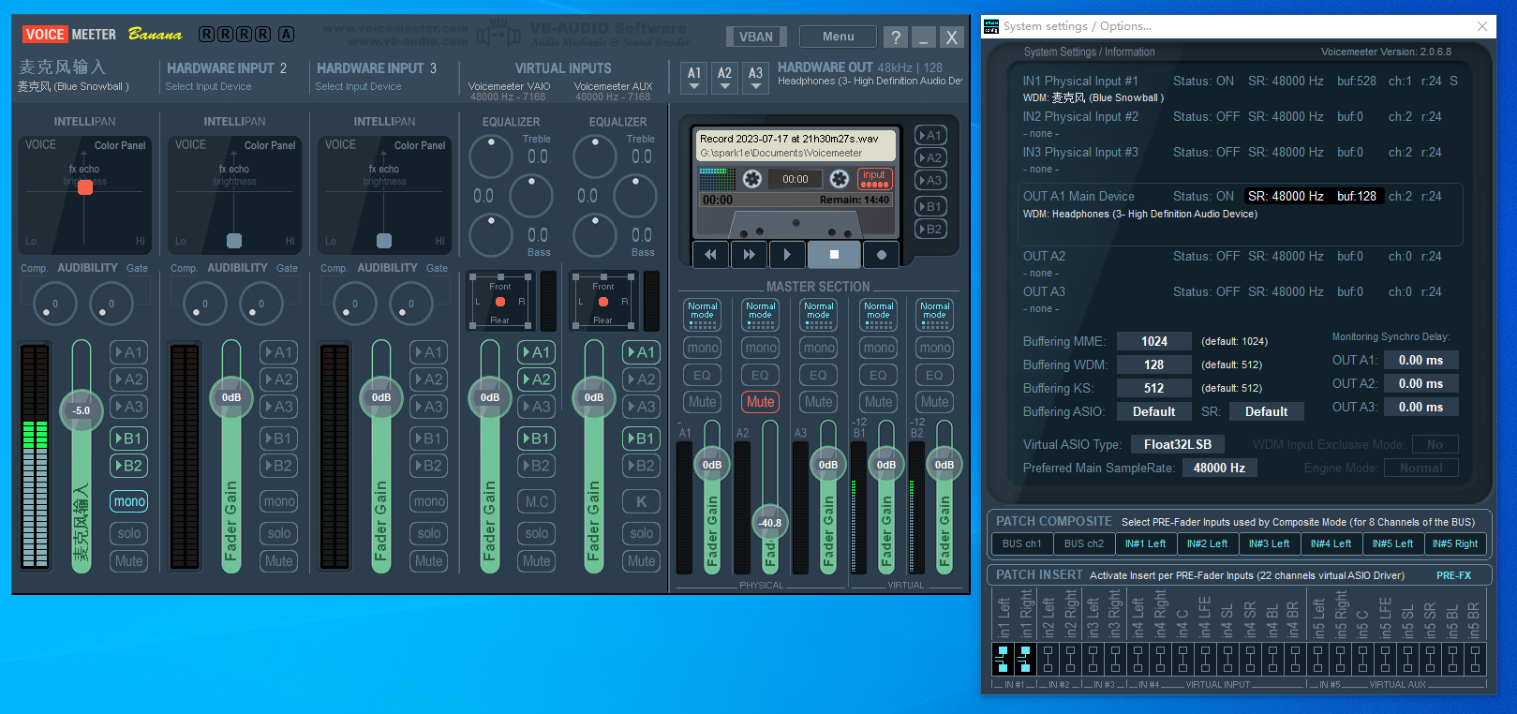Click the cassette rewind button
This screenshot has width=1517, height=714.
click(710, 254)
